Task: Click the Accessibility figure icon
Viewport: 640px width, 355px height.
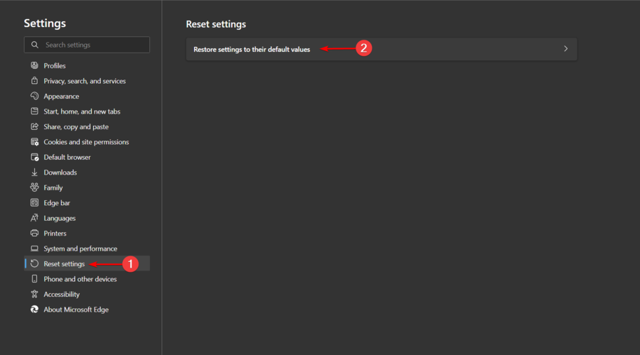Action: (x=34, y=295)
